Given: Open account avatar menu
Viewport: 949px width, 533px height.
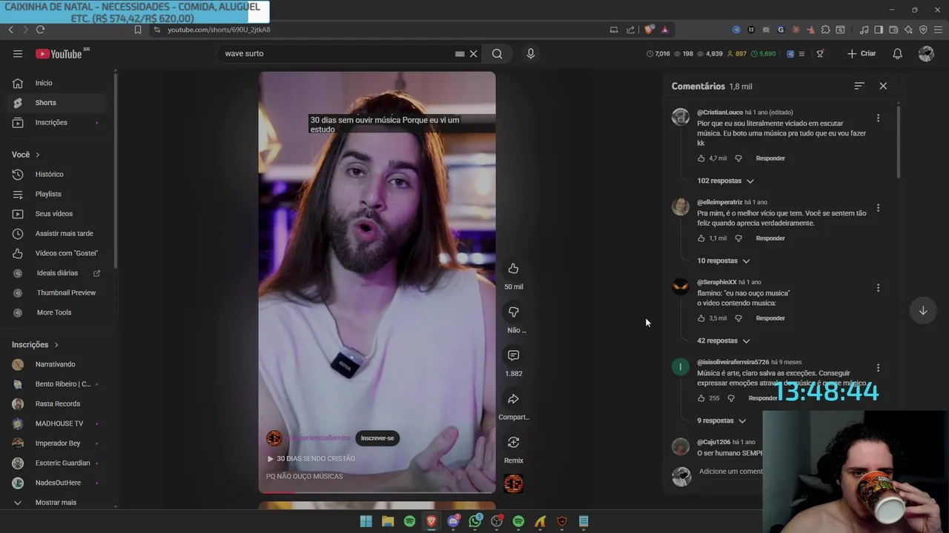Looking at the screenshot, I should pyautogui.click(x=926, y=53).
